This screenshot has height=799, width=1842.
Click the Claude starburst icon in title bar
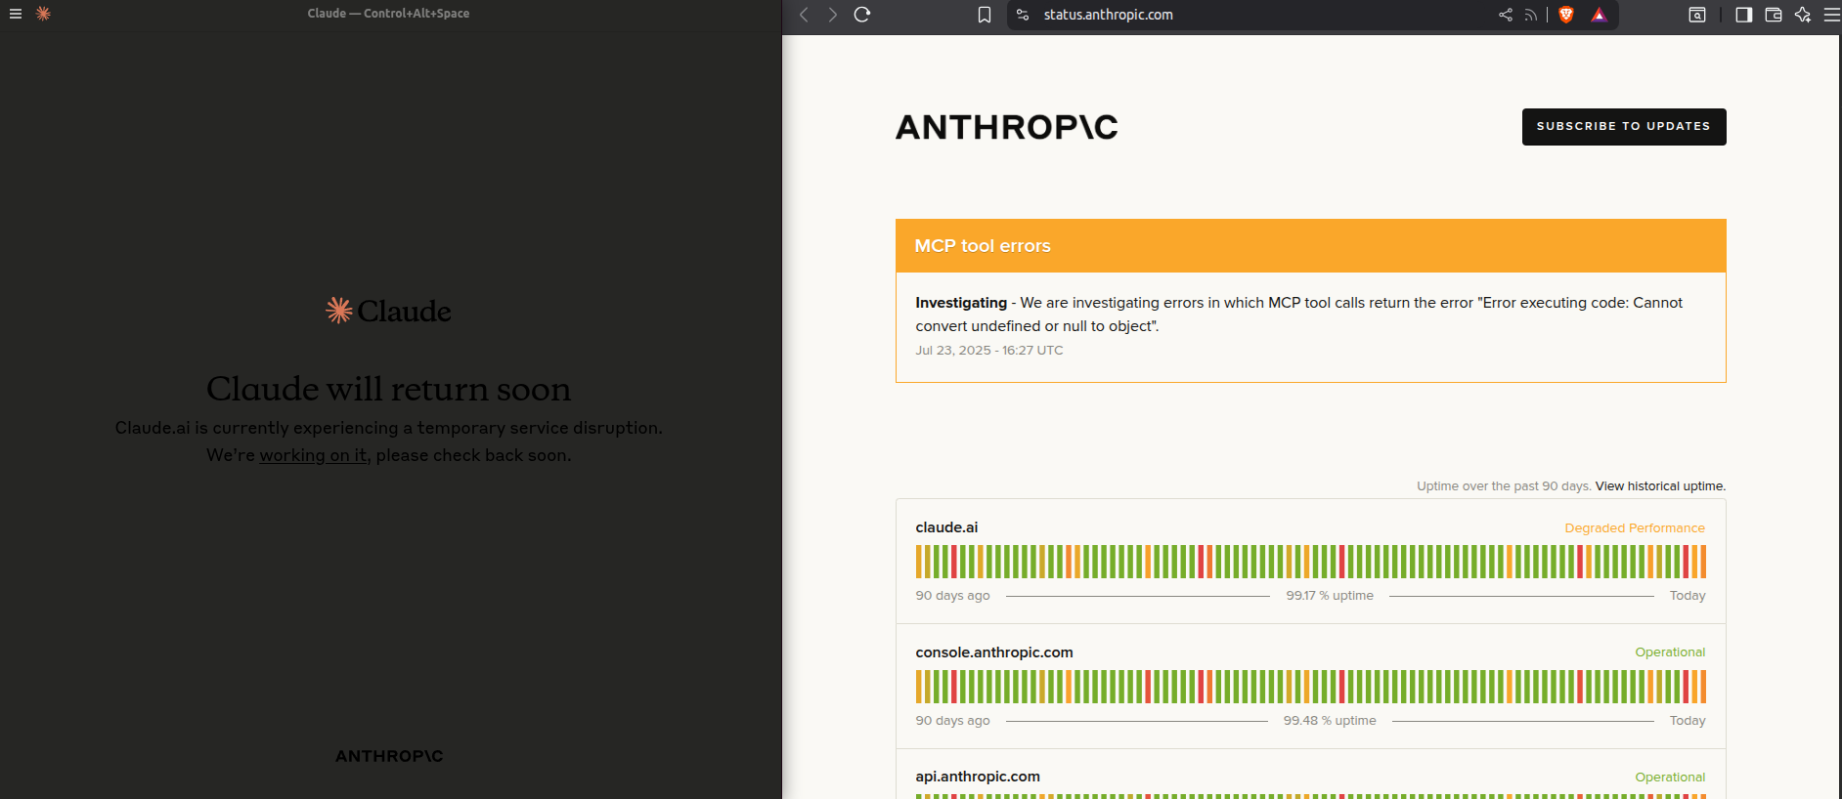43,14
